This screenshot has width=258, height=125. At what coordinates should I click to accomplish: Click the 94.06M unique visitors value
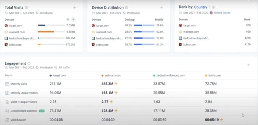[x=55, y=93]
